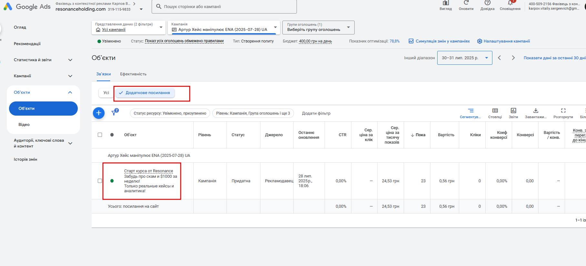This screenshot has width=586, height=266.
Task: Click the Рівень: Кампанія filter chip
Action: (253, 113)
